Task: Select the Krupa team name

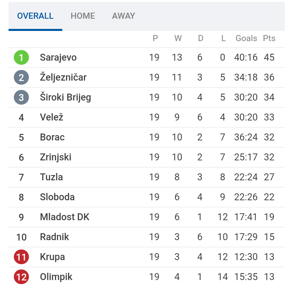Action: point(52,257)
